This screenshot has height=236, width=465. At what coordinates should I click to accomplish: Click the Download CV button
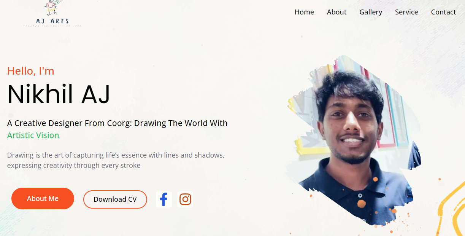point(115,199)
